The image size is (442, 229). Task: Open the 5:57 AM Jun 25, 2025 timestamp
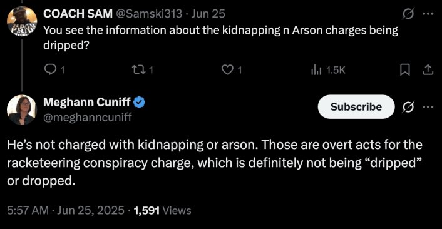click(x=66, y=210)
